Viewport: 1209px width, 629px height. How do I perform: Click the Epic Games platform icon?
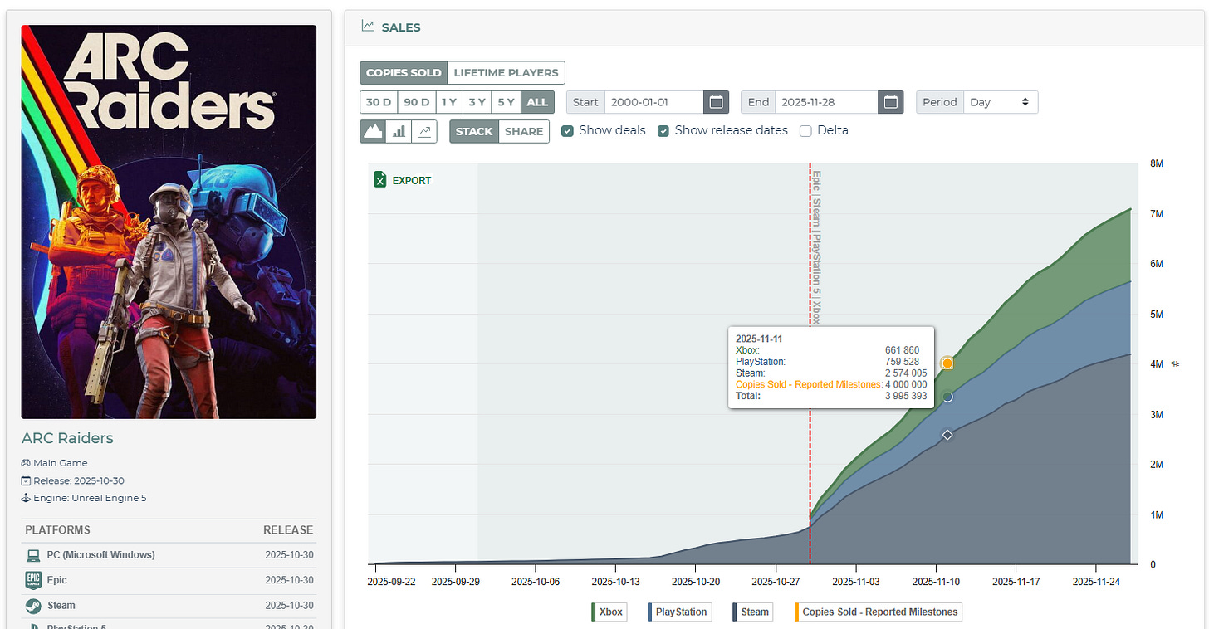pyautogui.click(x=33, y=580)
